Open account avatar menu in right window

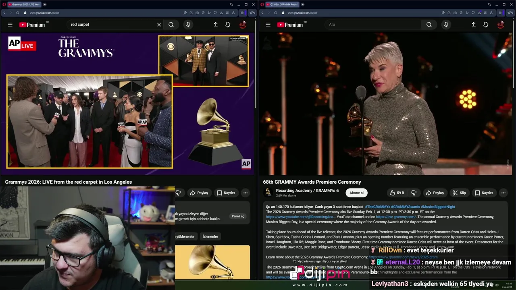coord(501,25)
